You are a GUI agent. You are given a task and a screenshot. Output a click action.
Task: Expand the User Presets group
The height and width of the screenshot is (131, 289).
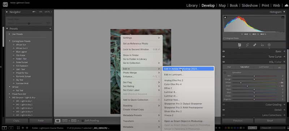tap(10, 34)
